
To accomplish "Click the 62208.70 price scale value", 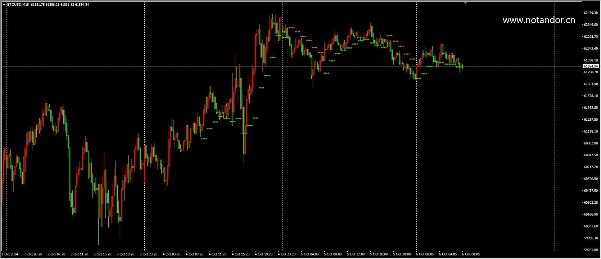I will coord(591,37).
